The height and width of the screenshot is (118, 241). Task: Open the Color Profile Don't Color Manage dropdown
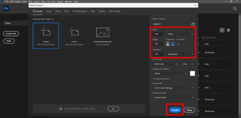(x=174, y=88)
